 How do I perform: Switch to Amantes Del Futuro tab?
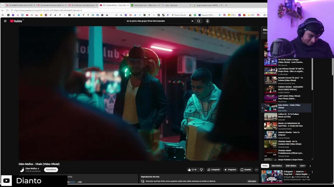[52, 5]
